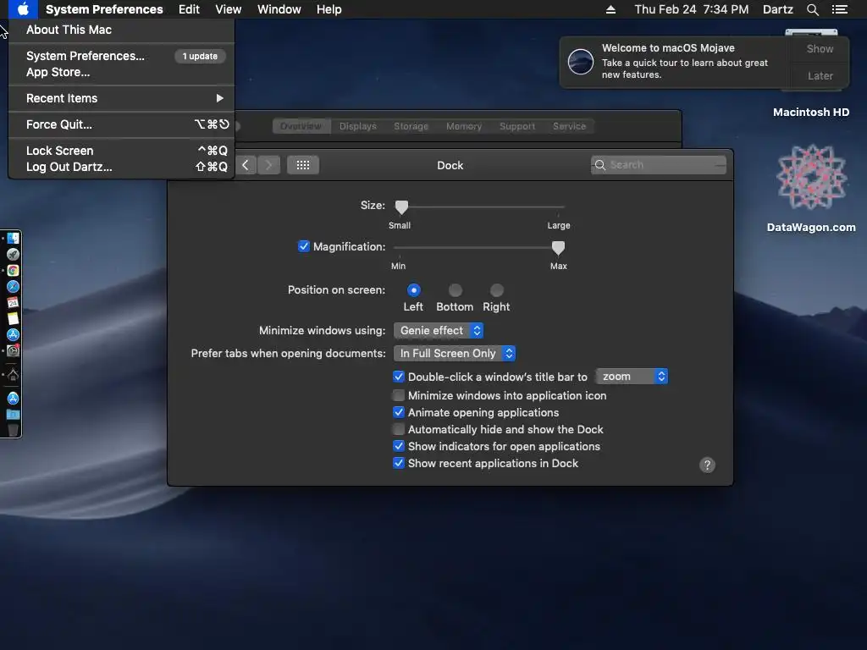The width and height of the screenshot is (867, 650).
Task: Open the Calendar icon showing 24
Action: (13, 302)
